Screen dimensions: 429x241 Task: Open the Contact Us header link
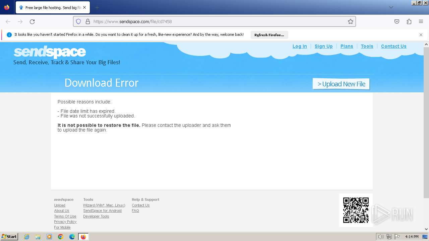(x=393, y=47)
